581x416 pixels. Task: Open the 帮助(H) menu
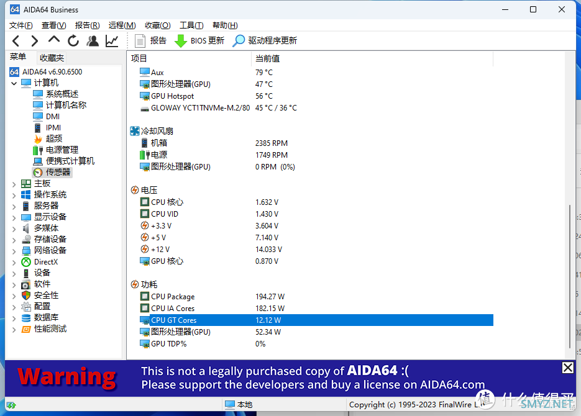coord(225,25)
